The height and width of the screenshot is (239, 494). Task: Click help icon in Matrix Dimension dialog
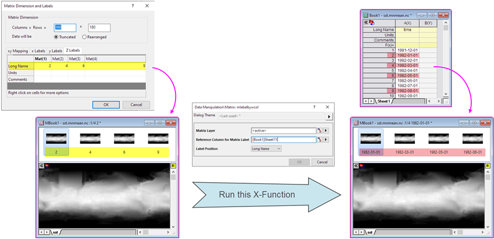tap(132, 5)
